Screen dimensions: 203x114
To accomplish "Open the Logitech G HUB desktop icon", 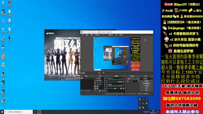I will click(x=3, y=93).
